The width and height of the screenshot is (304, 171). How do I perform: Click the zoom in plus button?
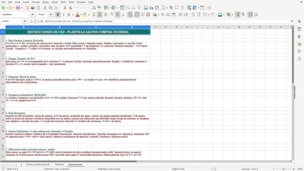coord(294,169)
